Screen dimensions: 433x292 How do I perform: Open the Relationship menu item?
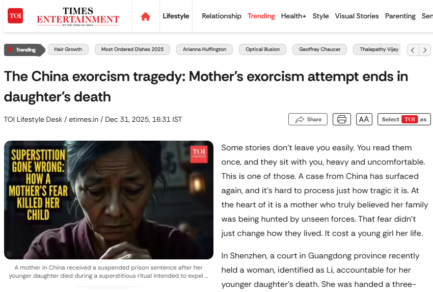222,16
